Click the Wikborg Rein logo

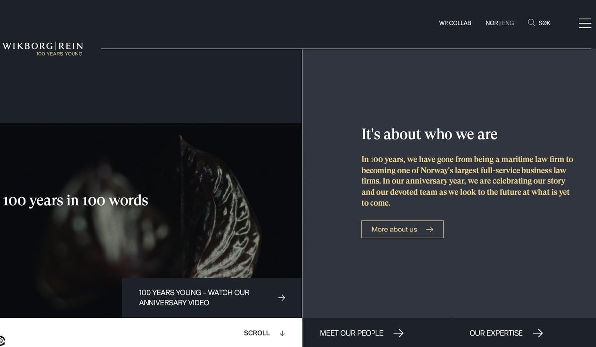(x=43, y=49)
